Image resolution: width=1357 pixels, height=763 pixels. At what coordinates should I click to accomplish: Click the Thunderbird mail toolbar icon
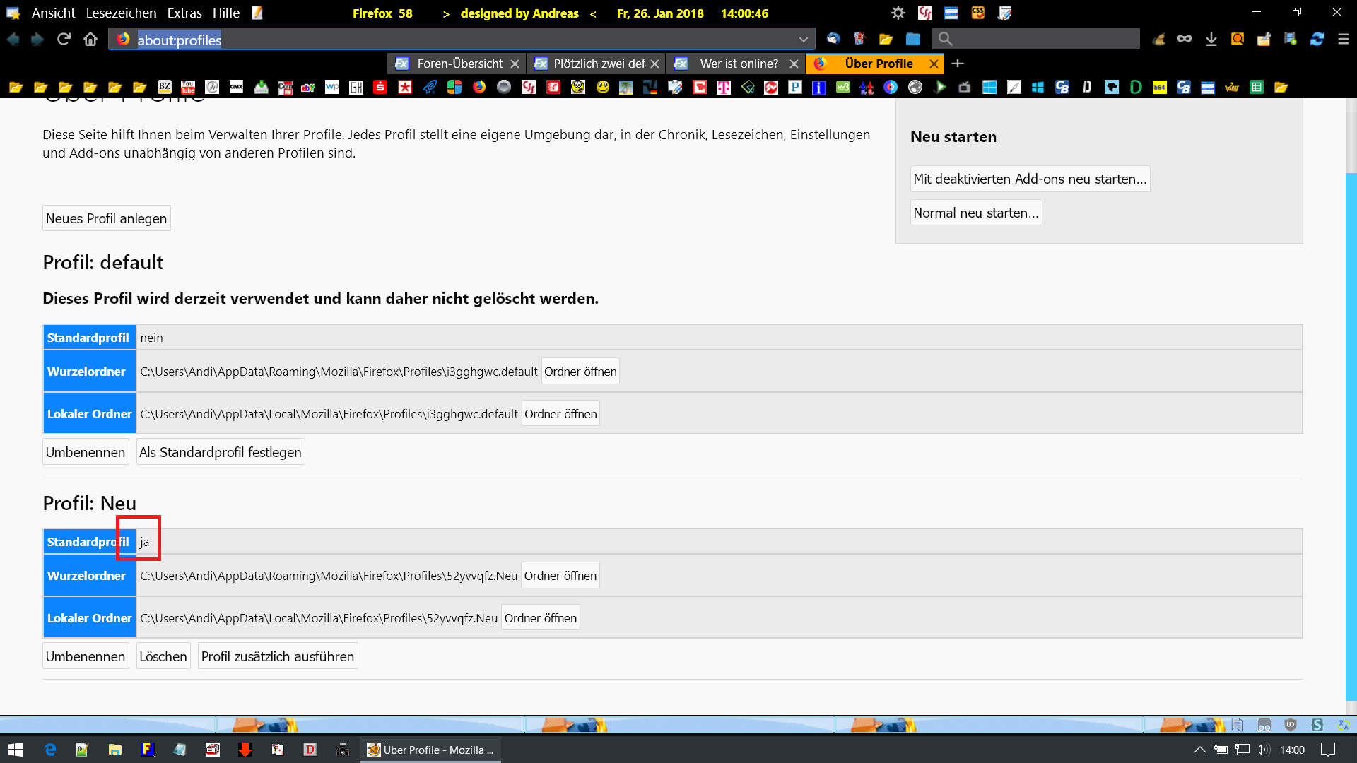point(833,39)
